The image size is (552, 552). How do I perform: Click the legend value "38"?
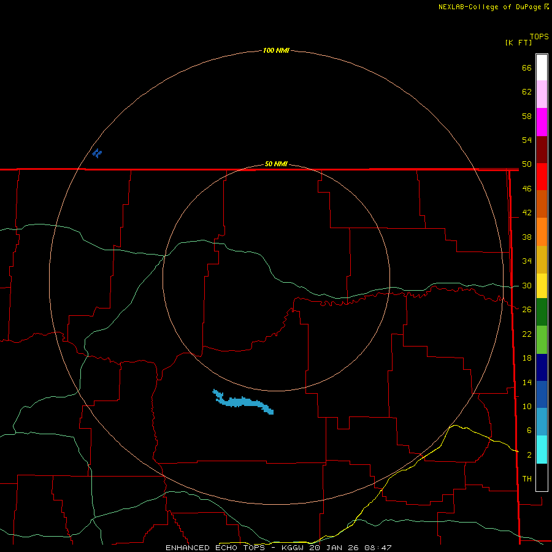pos(527,237)
